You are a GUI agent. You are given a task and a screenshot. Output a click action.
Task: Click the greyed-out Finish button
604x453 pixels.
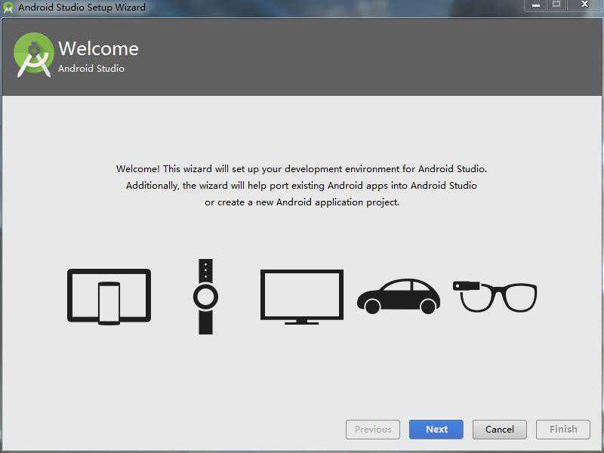(x=563, y=429)
